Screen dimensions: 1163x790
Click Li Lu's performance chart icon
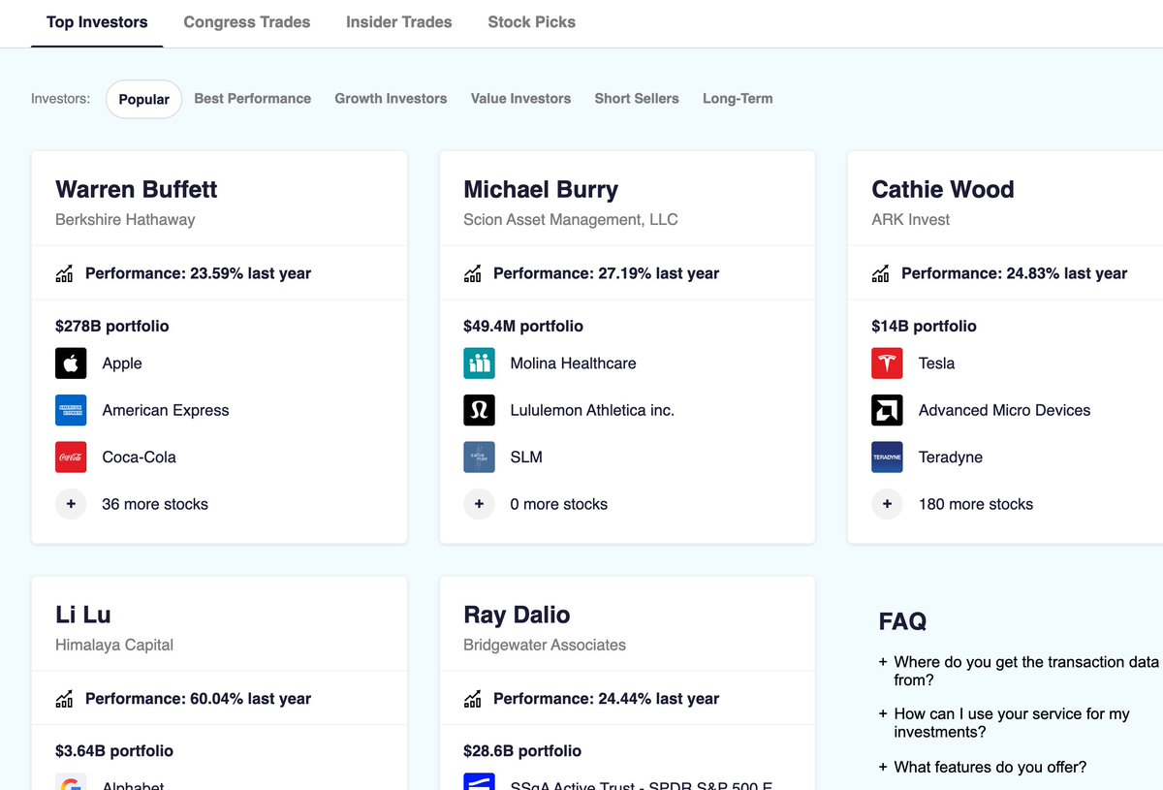pyautogui.click(x=64, y=699)
